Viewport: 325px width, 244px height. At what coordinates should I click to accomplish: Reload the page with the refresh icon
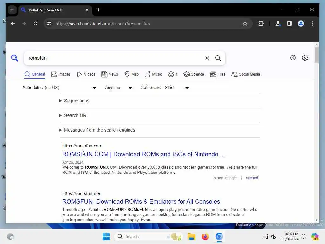36,24
